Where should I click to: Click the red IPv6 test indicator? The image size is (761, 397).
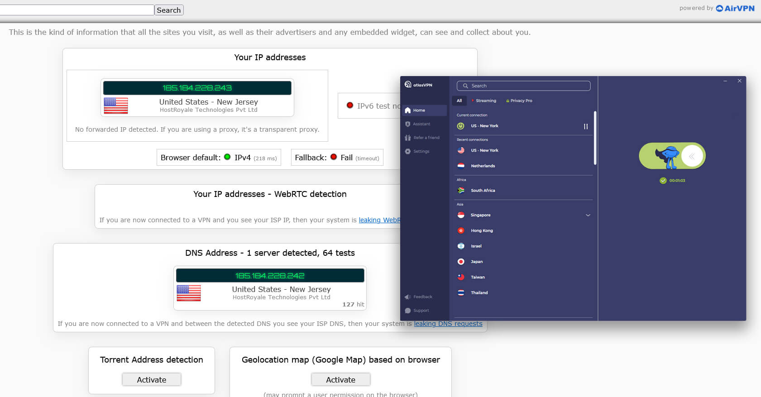[x=350, y=105]
